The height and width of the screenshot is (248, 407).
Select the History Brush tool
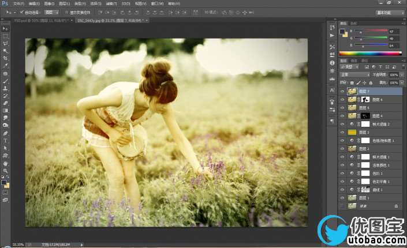pyautogui.click(x=5, y=96)
